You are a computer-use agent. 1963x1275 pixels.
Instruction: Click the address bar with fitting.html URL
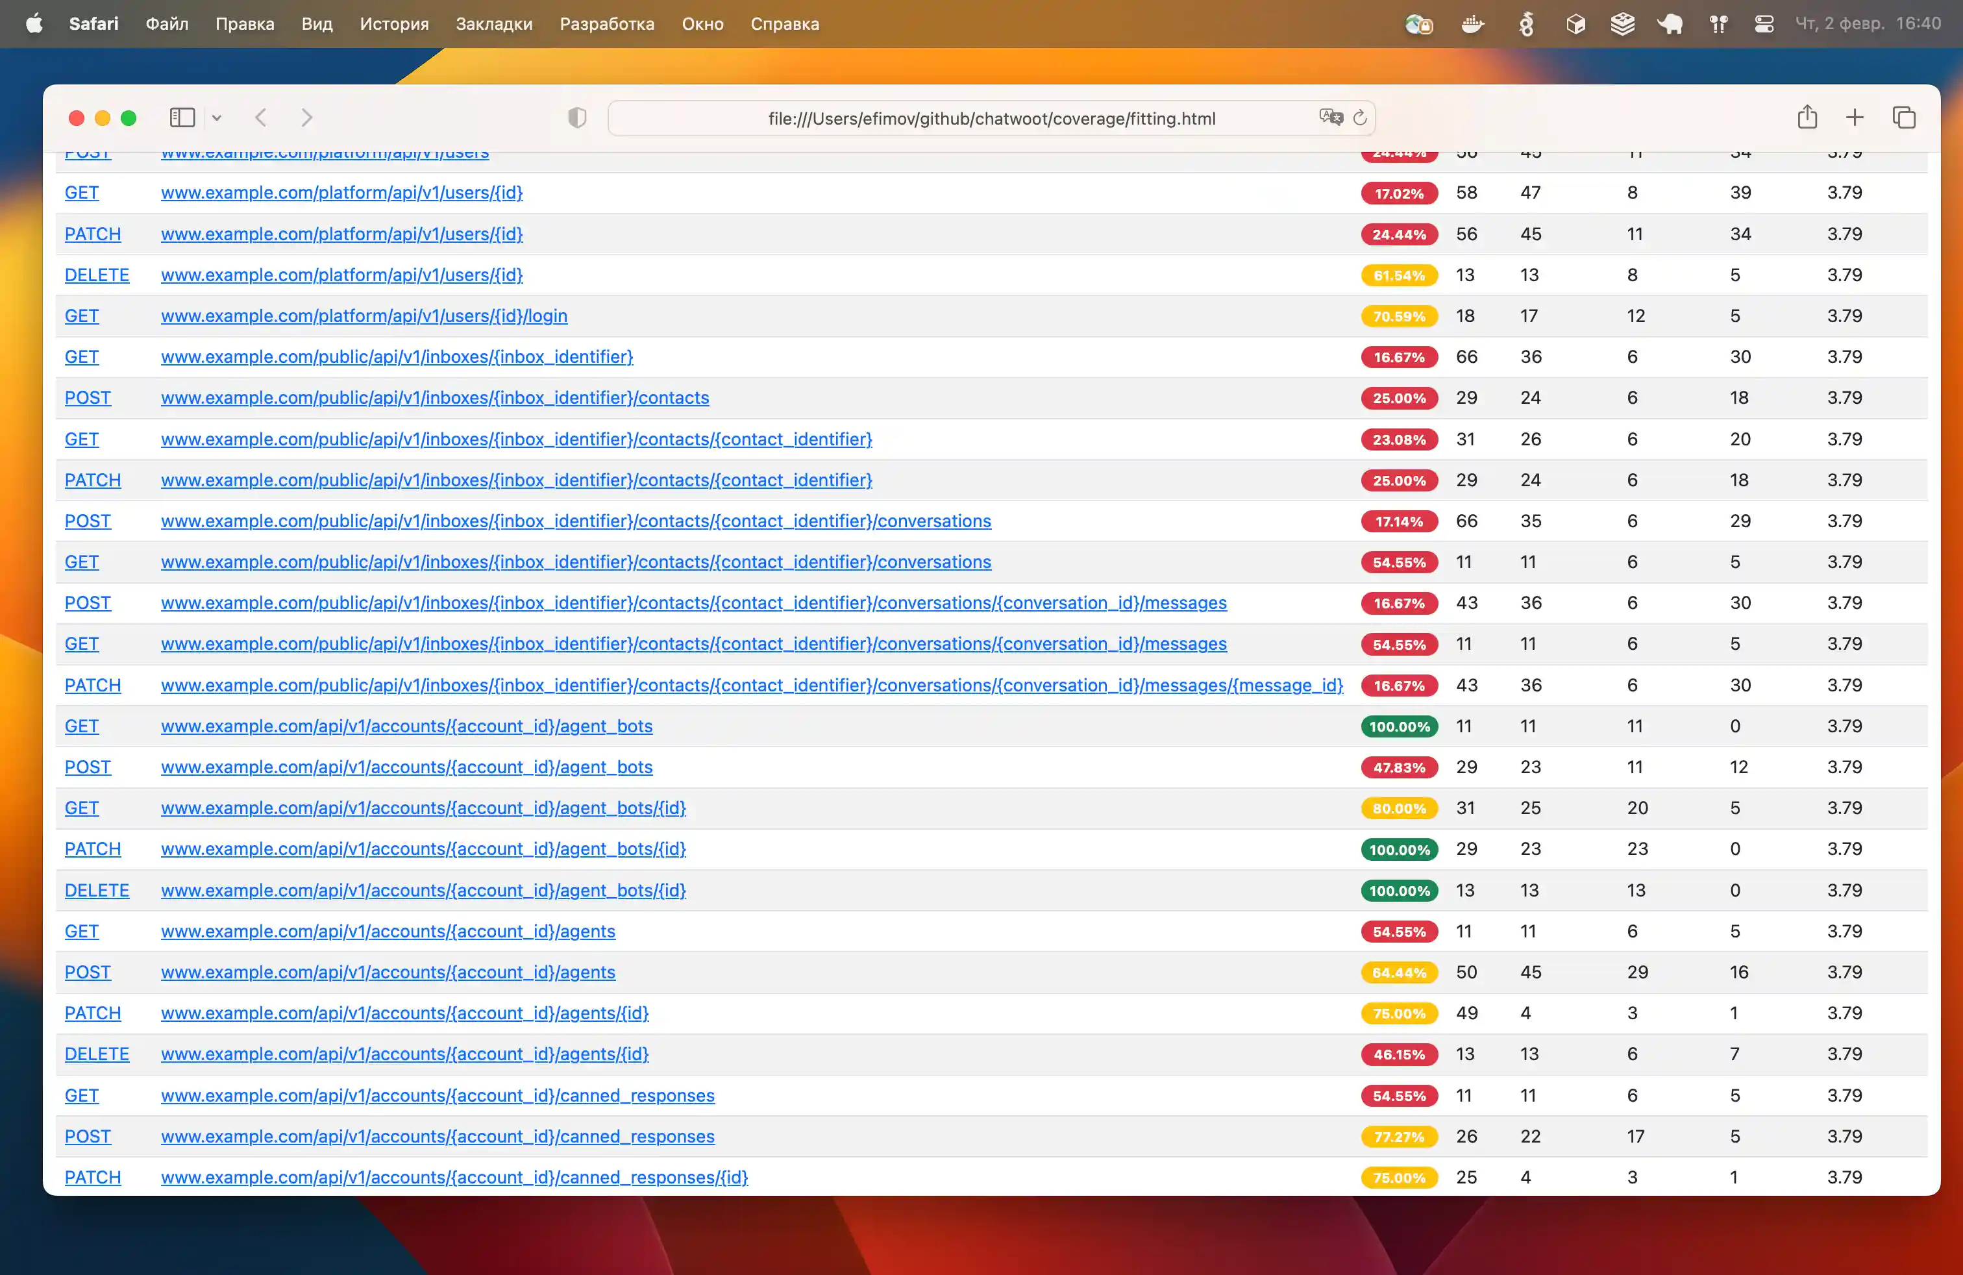(990, 119)
